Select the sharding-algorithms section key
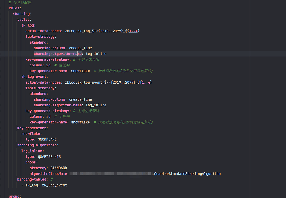Viewport: 286px width, 198px height. pos(37,145)
